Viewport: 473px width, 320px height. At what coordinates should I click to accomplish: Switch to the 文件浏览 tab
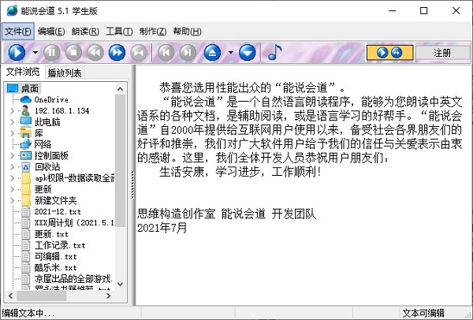click(23, 72)
